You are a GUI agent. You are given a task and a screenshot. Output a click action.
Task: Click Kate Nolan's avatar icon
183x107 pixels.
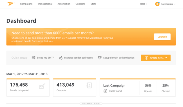(x=157, y=4)
